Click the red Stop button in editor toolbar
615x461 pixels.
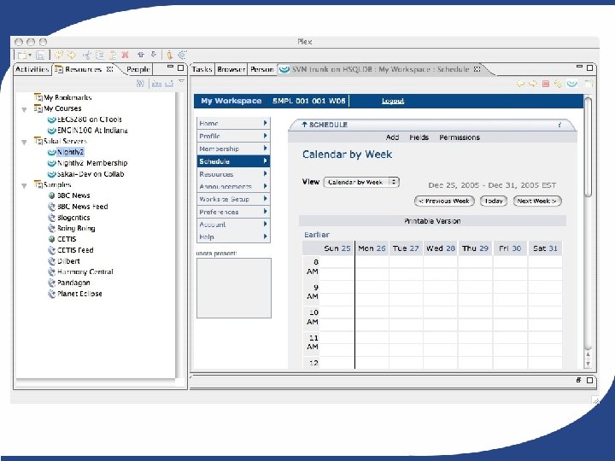(546, 84)
